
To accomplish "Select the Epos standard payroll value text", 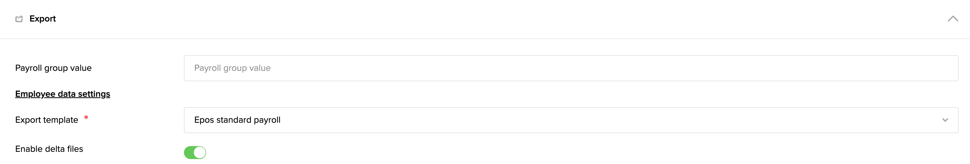I will tap(237, 120).
